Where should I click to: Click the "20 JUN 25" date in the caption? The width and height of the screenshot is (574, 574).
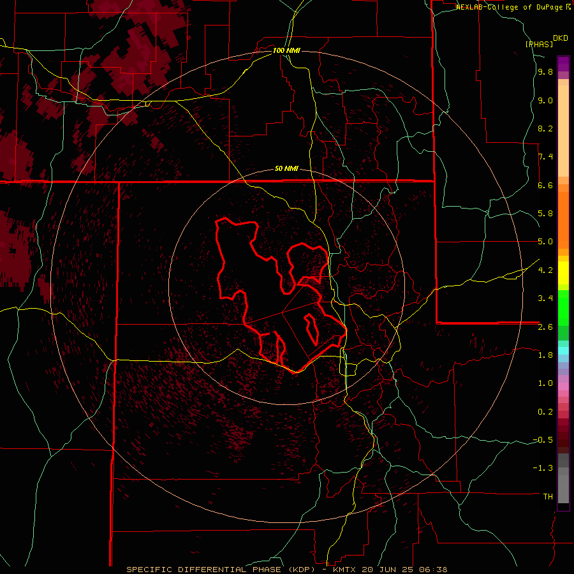coord(387,570)
